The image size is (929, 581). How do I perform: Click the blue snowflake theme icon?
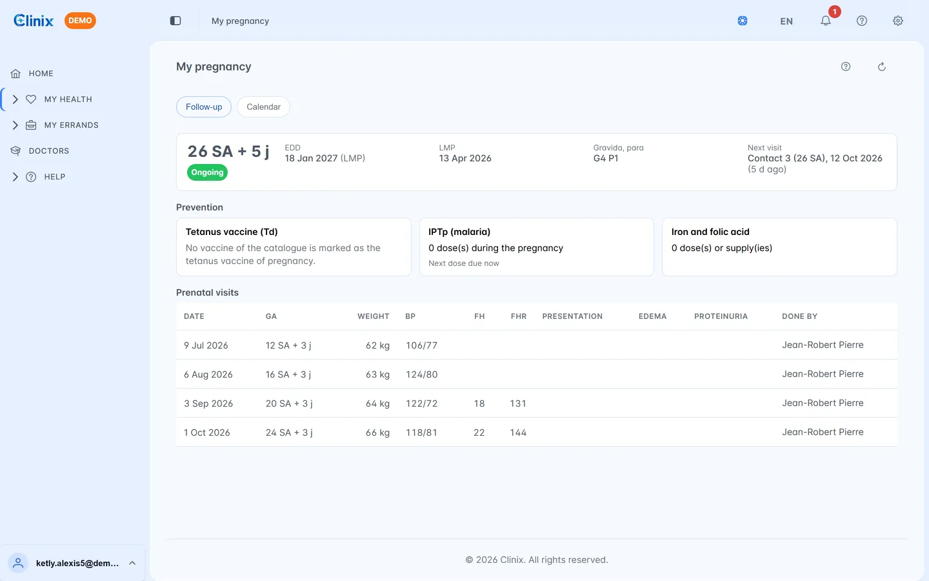click(743, 21)
